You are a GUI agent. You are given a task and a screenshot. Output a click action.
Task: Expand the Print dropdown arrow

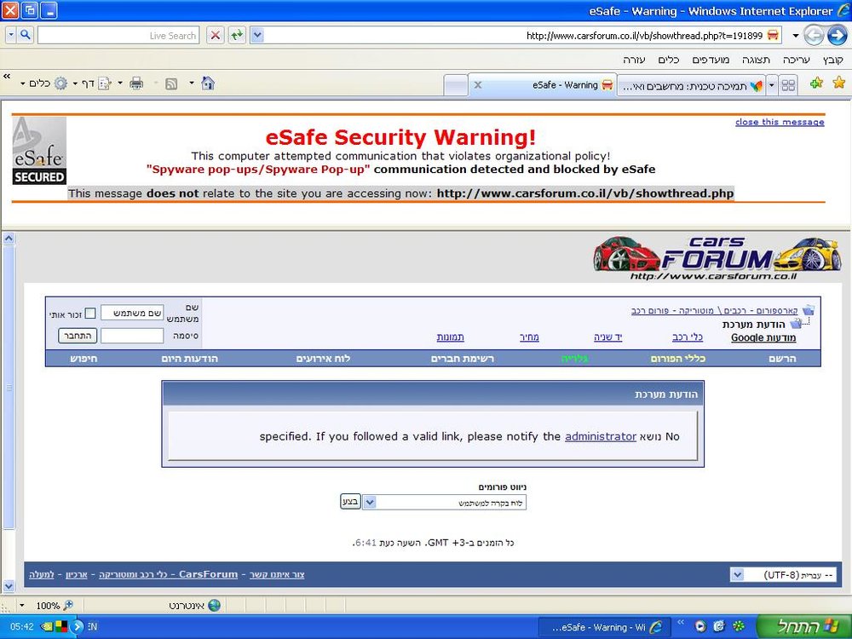coord(120,83)
